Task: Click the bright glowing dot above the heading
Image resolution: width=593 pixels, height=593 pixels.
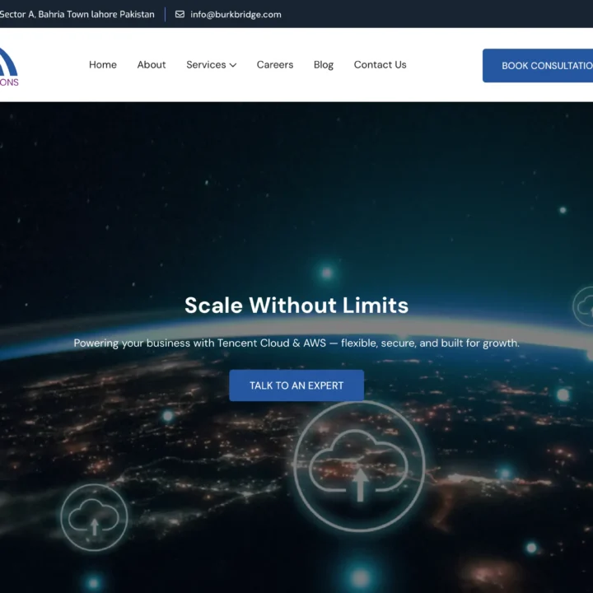Action: coord(326,272)
